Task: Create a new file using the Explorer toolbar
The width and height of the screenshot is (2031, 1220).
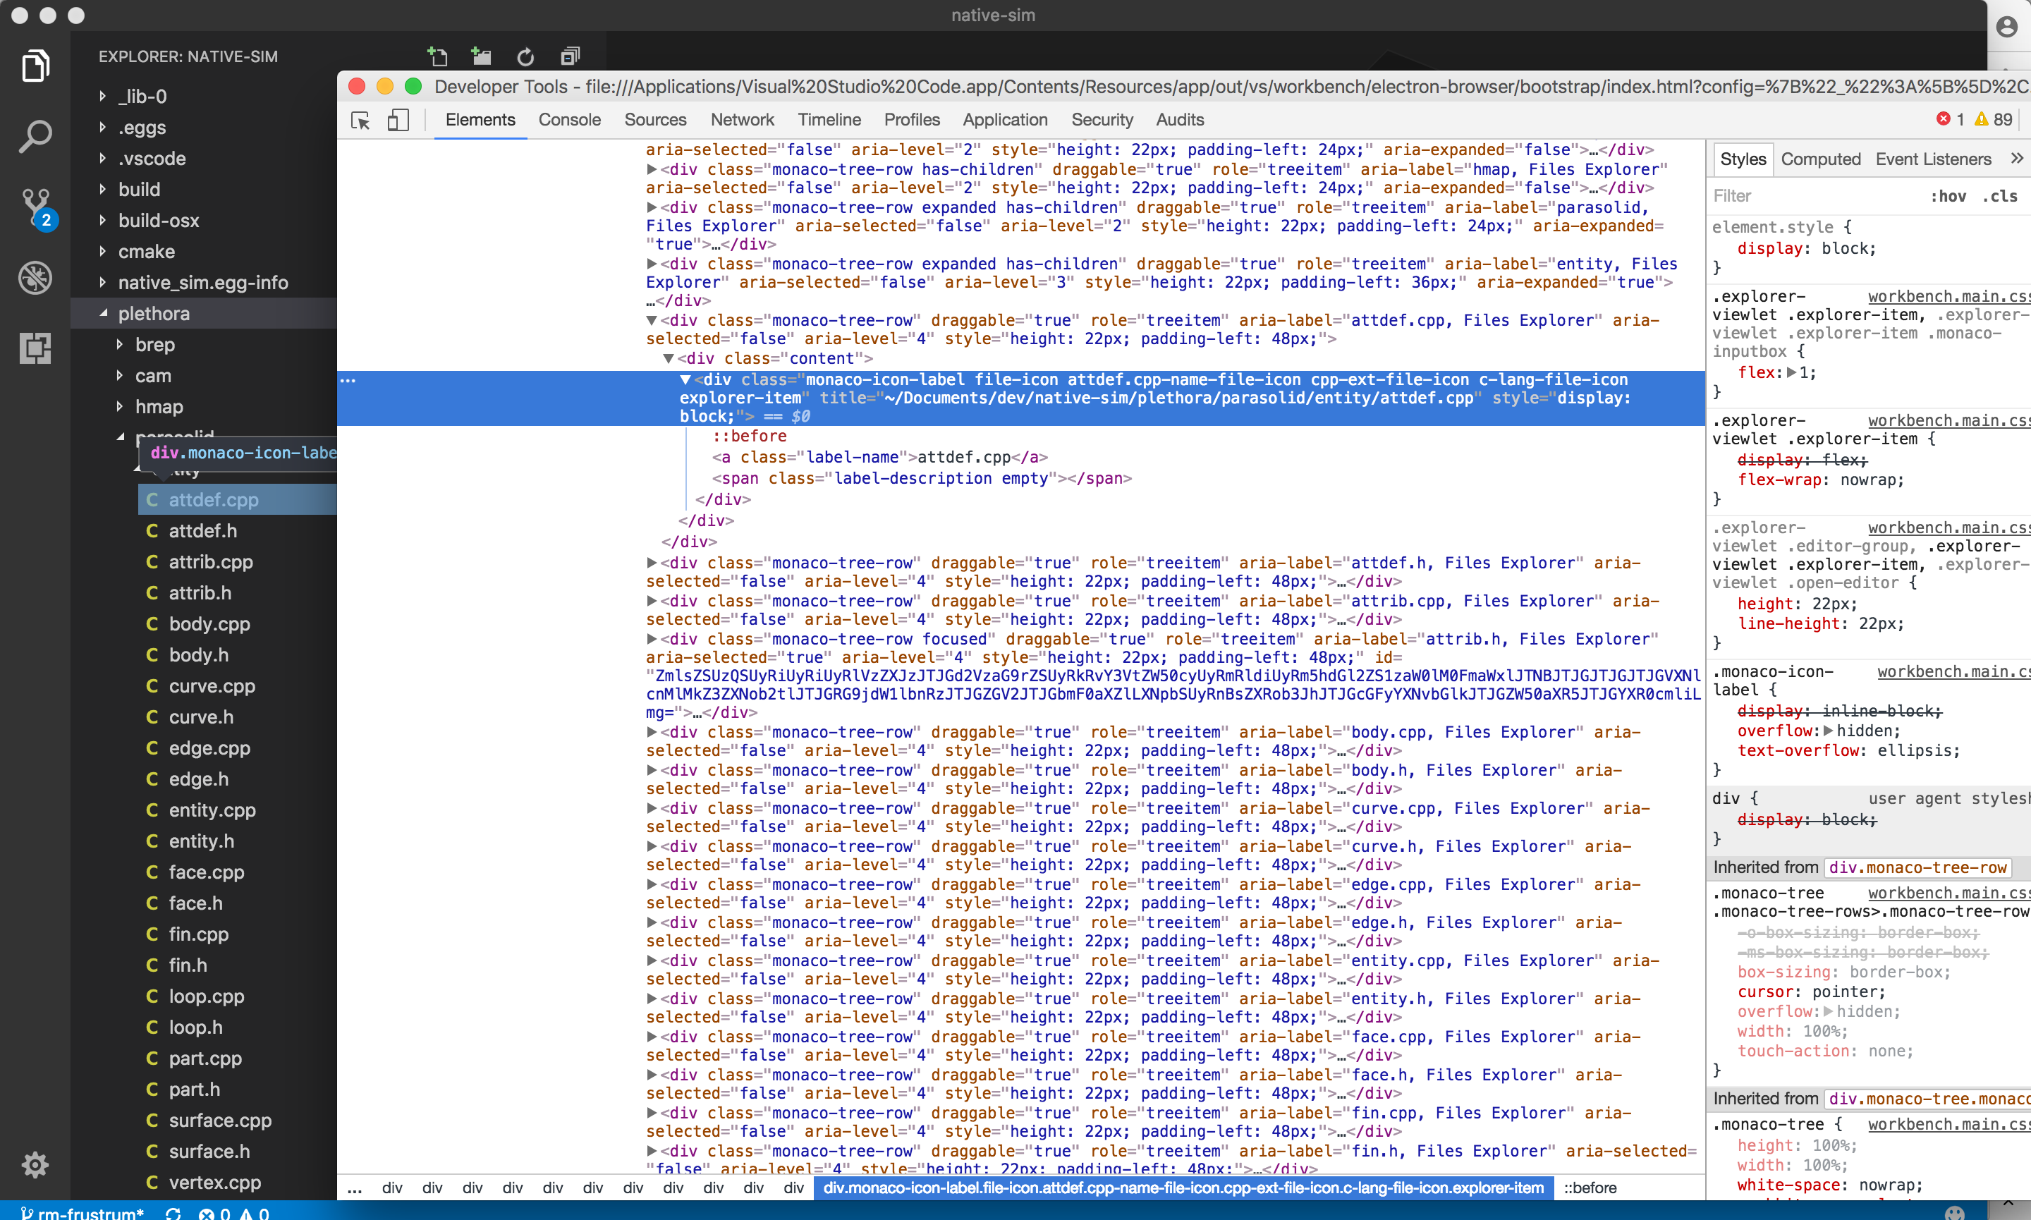Action: [437, 56]
